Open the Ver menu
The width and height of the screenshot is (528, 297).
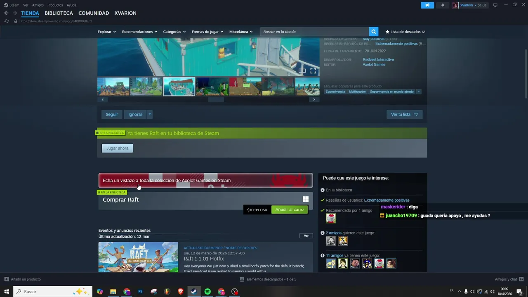(x=26, y=5)
